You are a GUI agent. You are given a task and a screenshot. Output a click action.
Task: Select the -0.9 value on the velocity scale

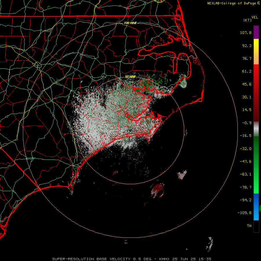pos(247,123)
